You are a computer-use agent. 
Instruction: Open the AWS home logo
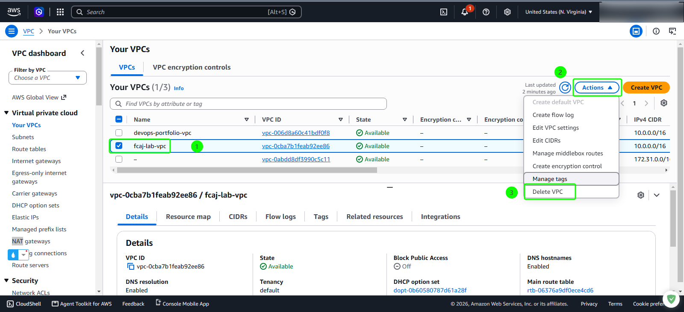14,12
